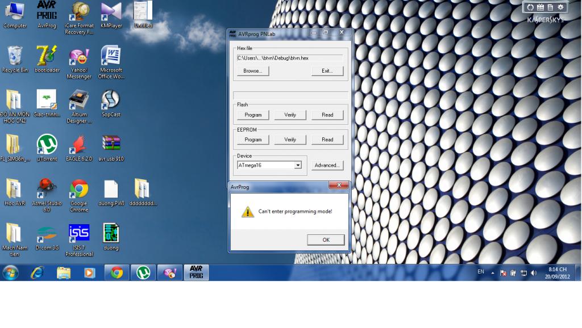Click the hex file path field
The image size is (582, 328).
point(290,58)
